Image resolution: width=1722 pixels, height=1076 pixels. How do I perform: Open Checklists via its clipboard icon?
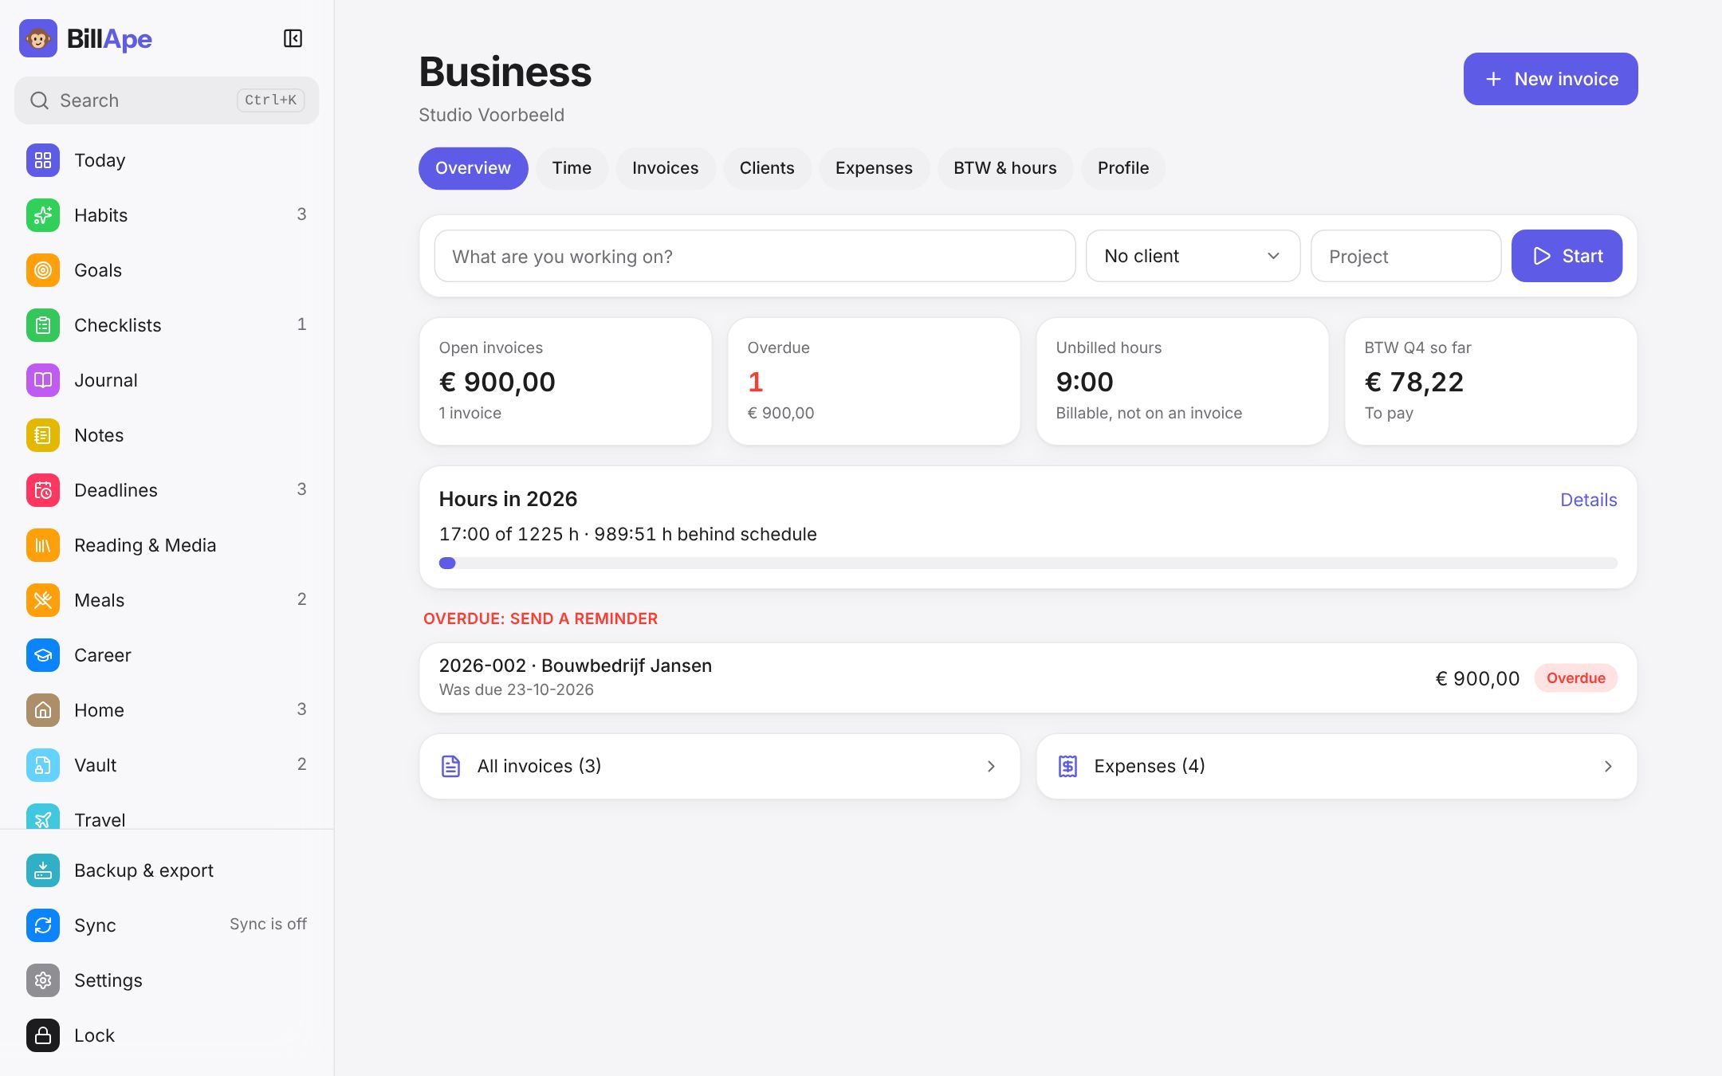click(x=43, y=325)
